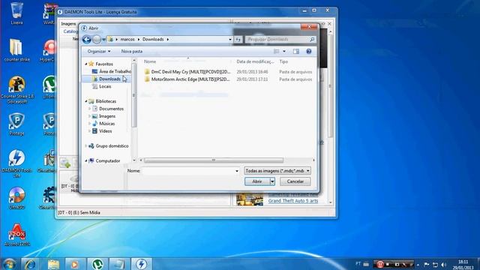The width and height of the screenshot is (480, 270).
Task: Click the Downloads breadcrumb in address bar
Action: tap(153, 40)
